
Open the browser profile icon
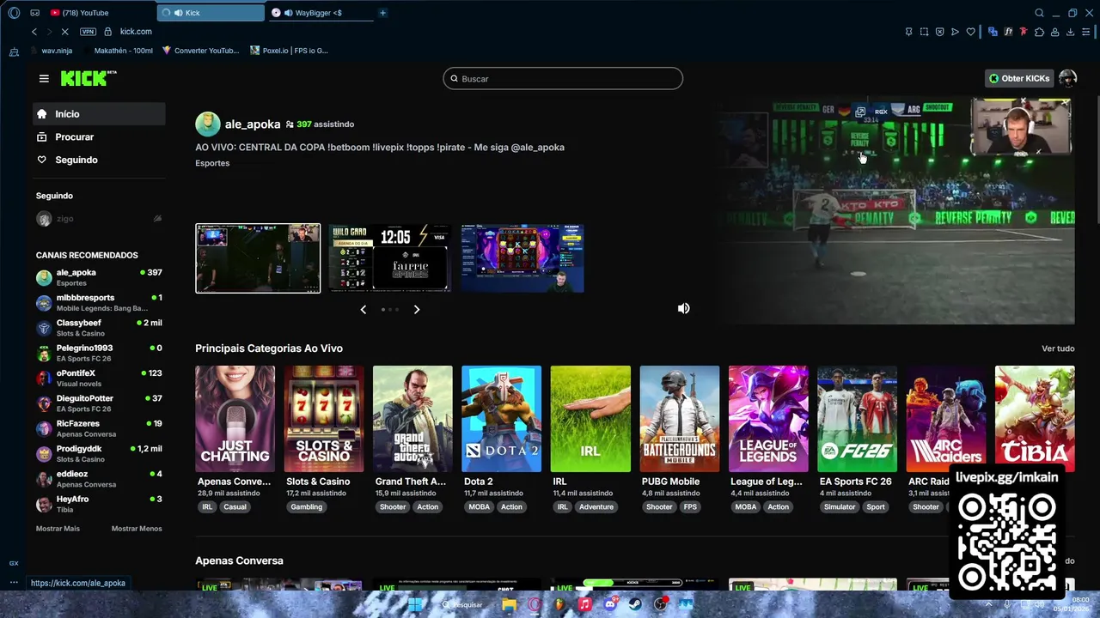pos(1054,32)
